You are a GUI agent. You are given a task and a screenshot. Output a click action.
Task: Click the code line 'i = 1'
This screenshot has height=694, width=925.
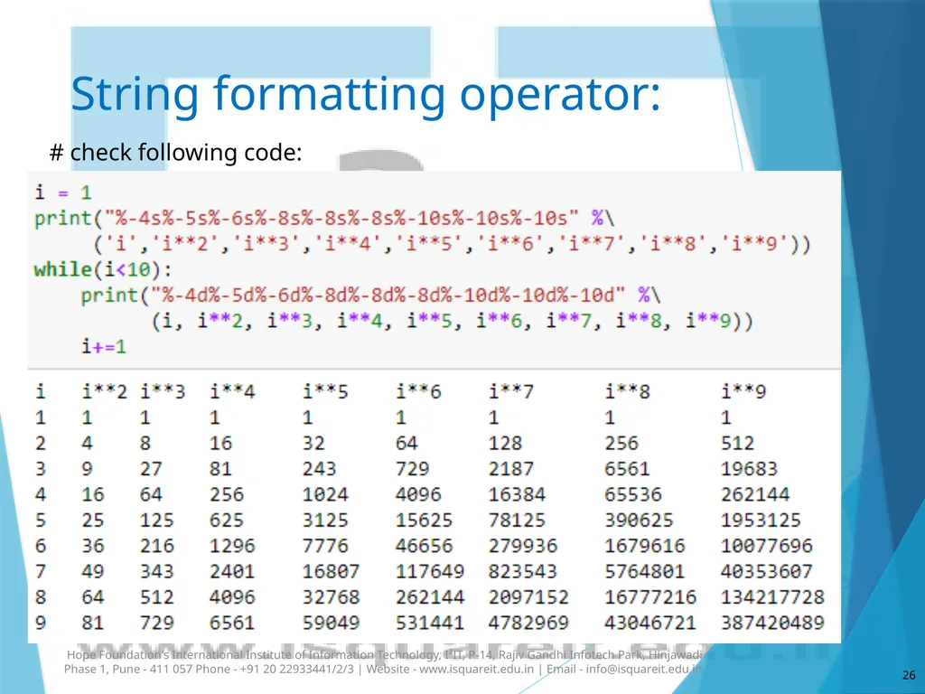[63, 192]
